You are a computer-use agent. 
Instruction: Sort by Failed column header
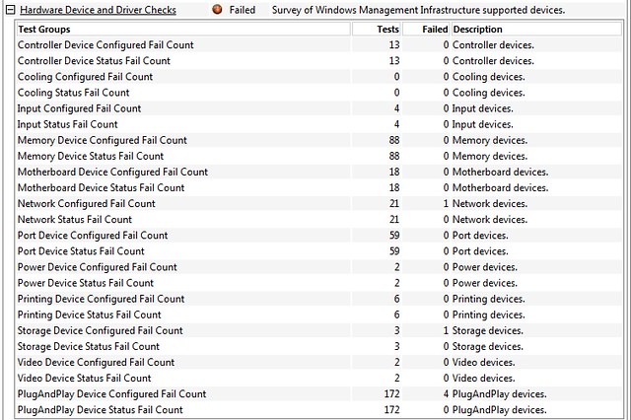click(426, 29)
